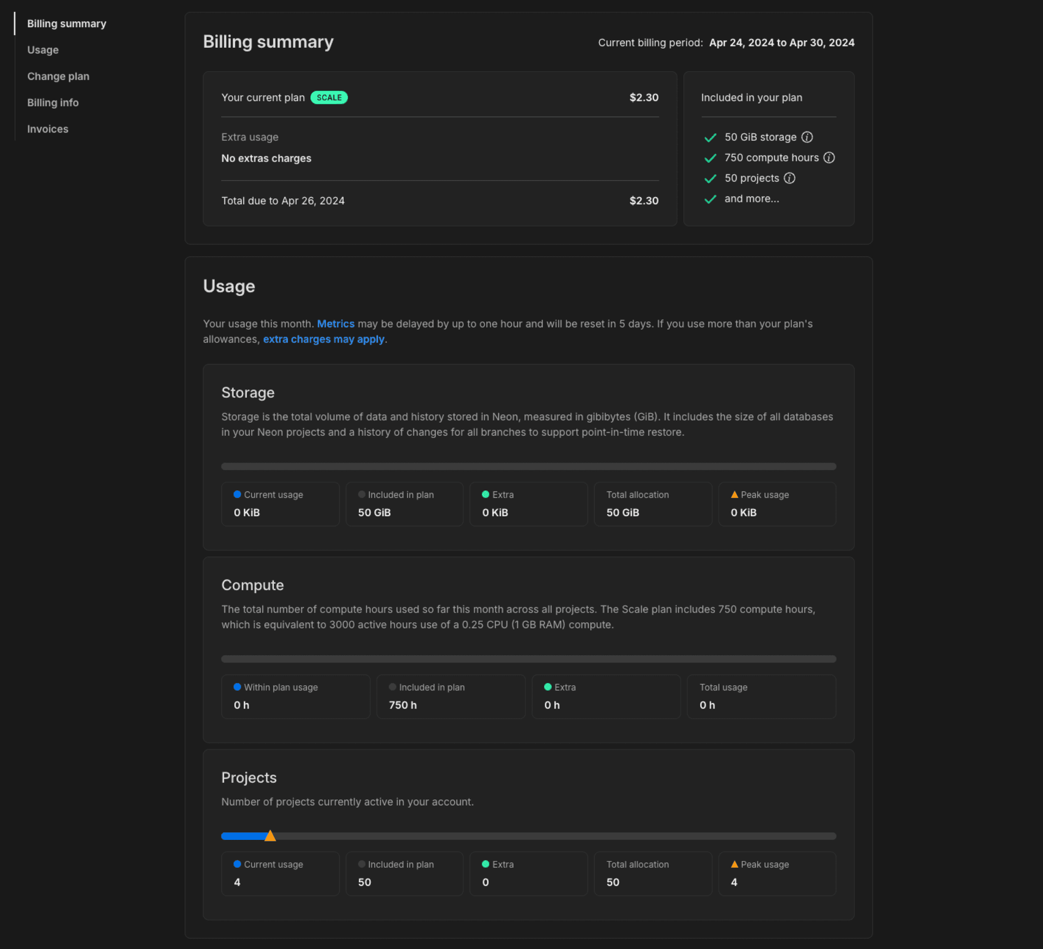Select the SCALE plan badge

[x=329, y=97]
